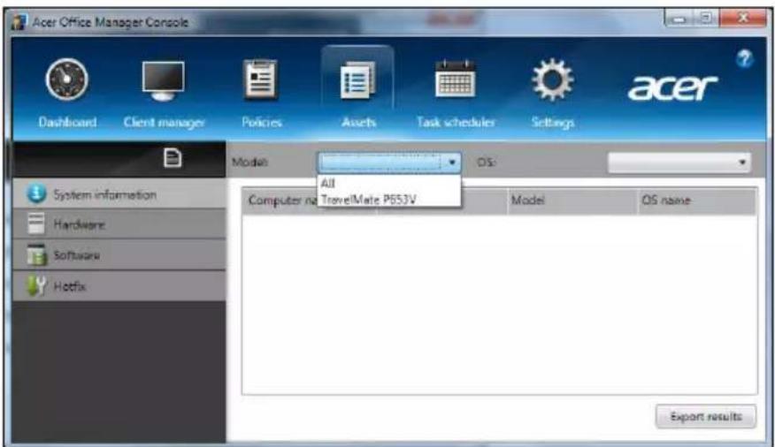
Task: Open the Client manager monitor icon
Action: click(163, 81)
